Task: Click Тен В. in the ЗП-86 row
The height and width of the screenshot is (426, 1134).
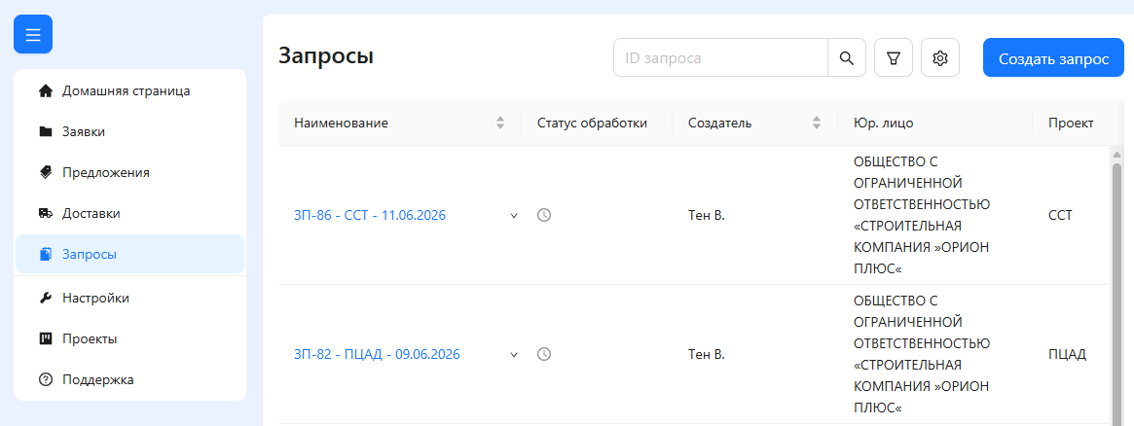Action: click(706, 215)
